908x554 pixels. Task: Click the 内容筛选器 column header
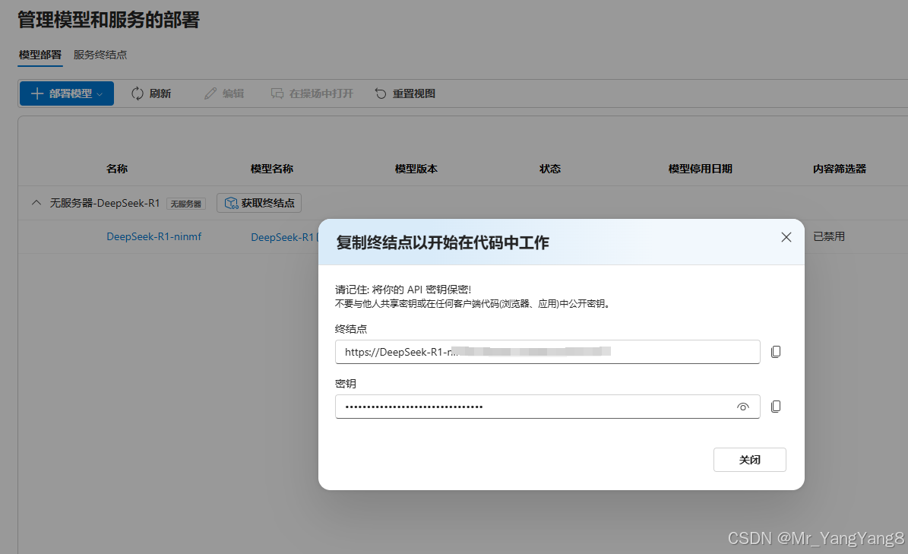[839, 169]
